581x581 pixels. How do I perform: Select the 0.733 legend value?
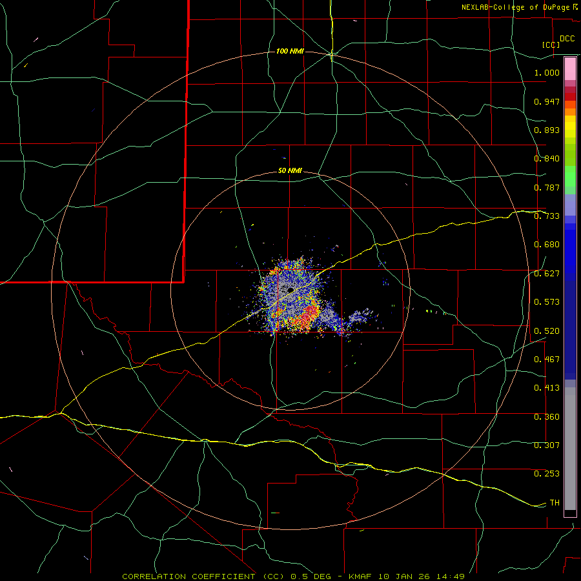point(547,216)
